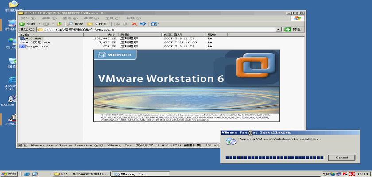The image size is (372, 177).
Task: Click the 转到 (Go) button
Action: [x=294, y=29]
